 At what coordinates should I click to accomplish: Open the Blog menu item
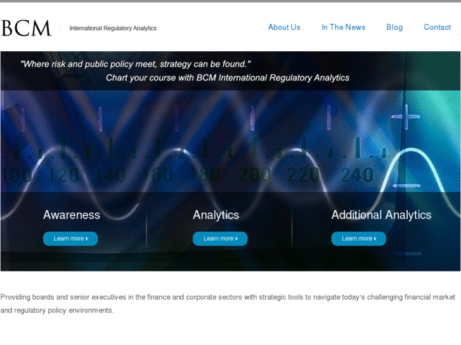[x=394, y=27]
